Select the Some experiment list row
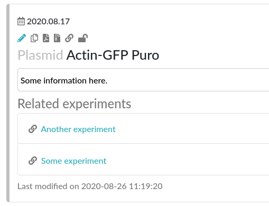The image size is (269, 206). 143,160
